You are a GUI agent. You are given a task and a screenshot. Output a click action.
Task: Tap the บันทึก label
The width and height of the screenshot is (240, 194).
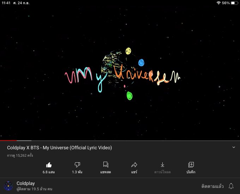tap(191, 172)
